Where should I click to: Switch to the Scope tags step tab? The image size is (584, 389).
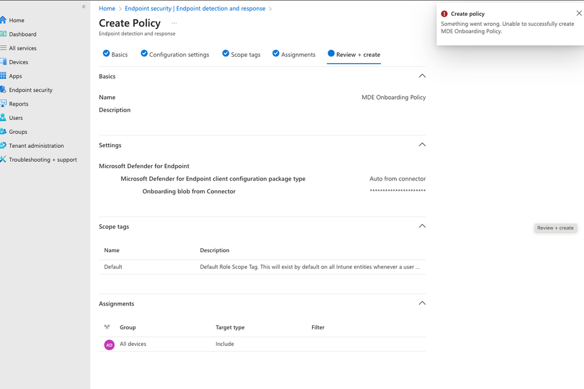(241, 54)
